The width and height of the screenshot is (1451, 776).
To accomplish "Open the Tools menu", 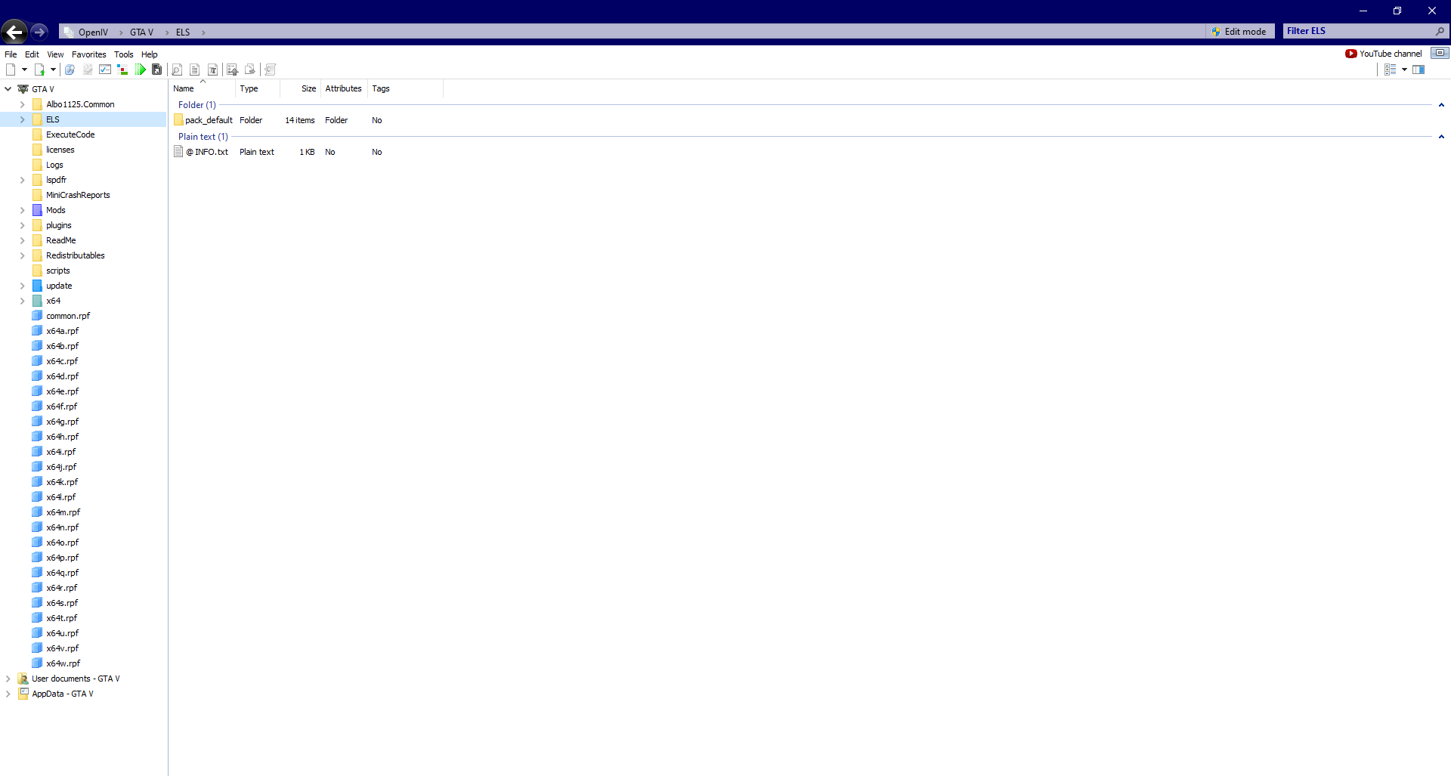I will [x=123, y=54].
